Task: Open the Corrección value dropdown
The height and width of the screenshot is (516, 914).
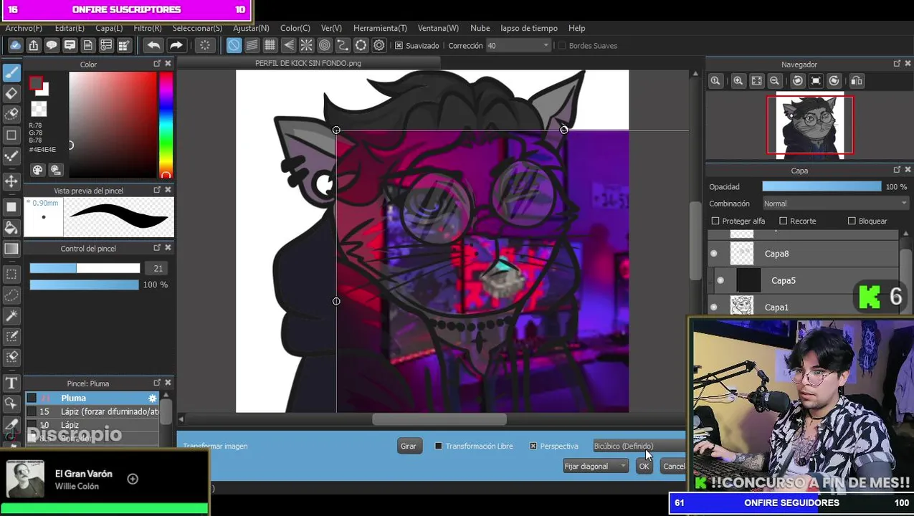Action: tap(518, 45)
